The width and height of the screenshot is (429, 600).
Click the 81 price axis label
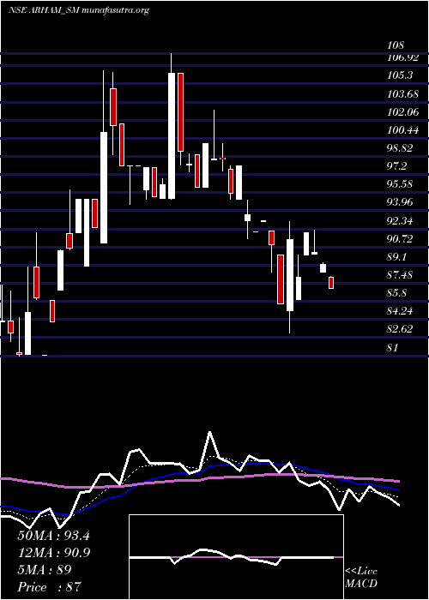pyautogui.click(x=393, y=347)
